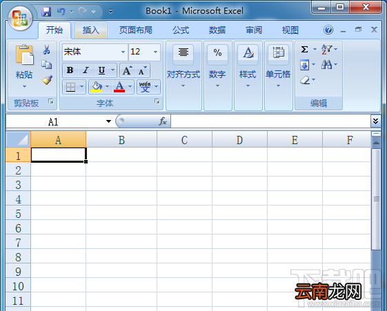Save the workbook with floppy icon

pos(46,12)
